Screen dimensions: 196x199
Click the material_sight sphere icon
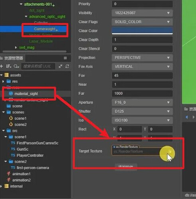[11, 94]
